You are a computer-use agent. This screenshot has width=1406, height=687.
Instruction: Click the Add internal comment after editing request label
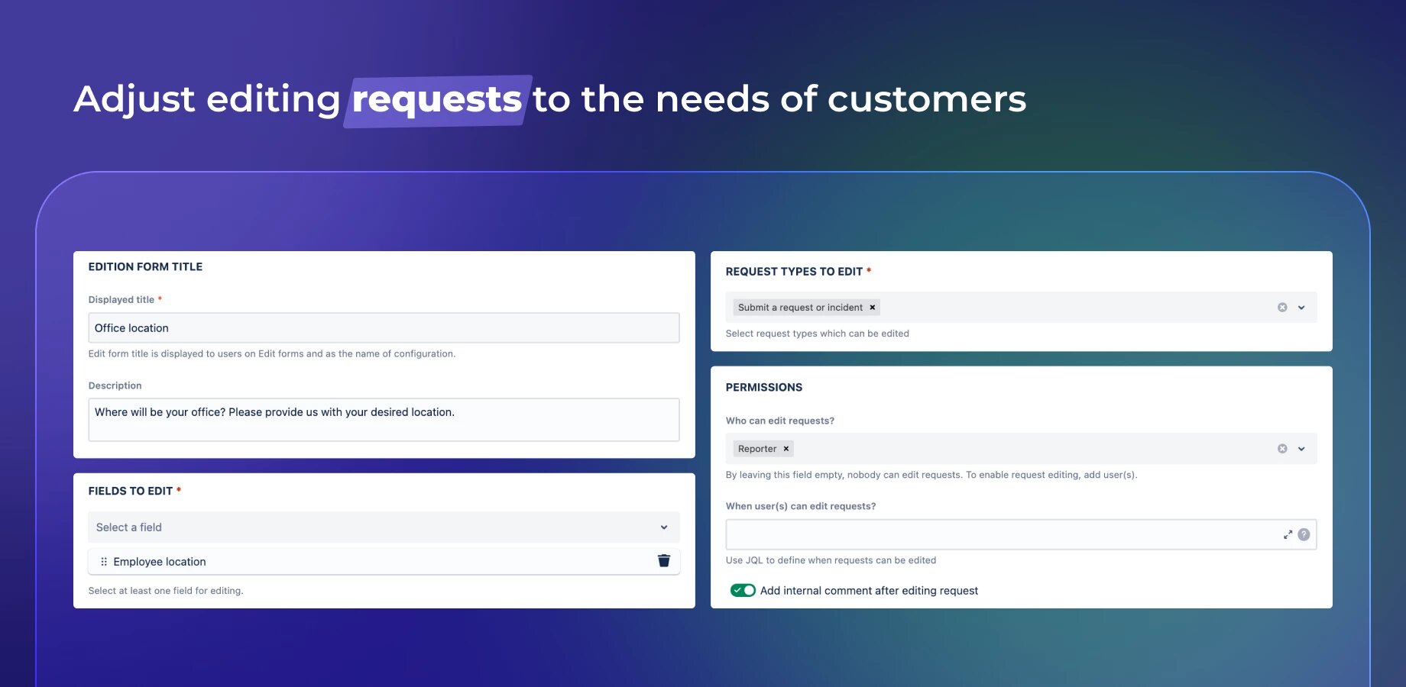point(869,591)
